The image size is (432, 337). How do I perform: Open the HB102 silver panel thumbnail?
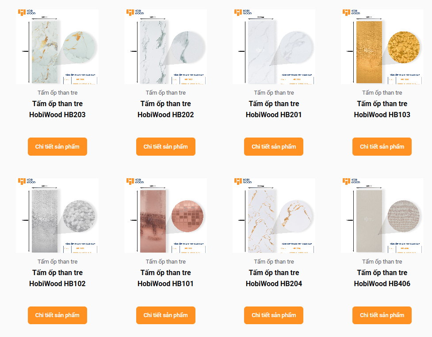57,215
